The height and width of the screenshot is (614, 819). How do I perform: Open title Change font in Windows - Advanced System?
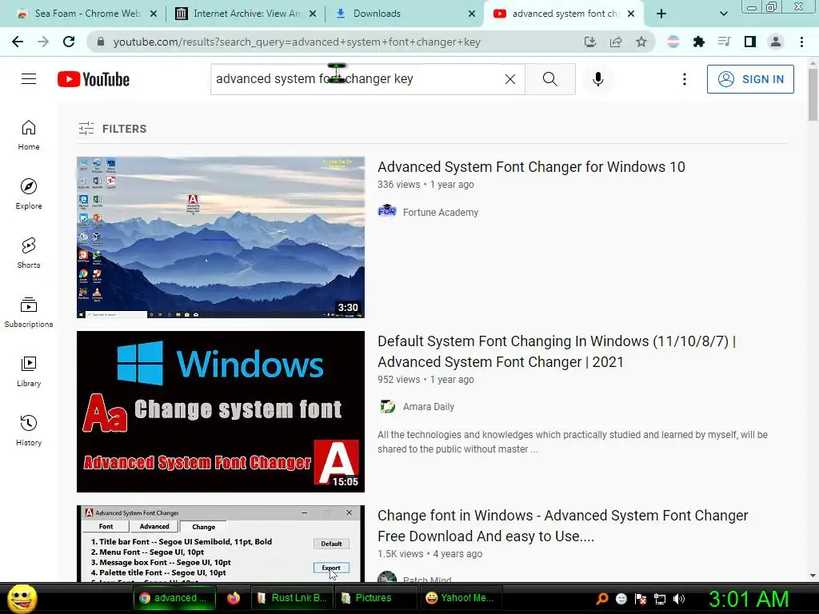coord(563,526)
